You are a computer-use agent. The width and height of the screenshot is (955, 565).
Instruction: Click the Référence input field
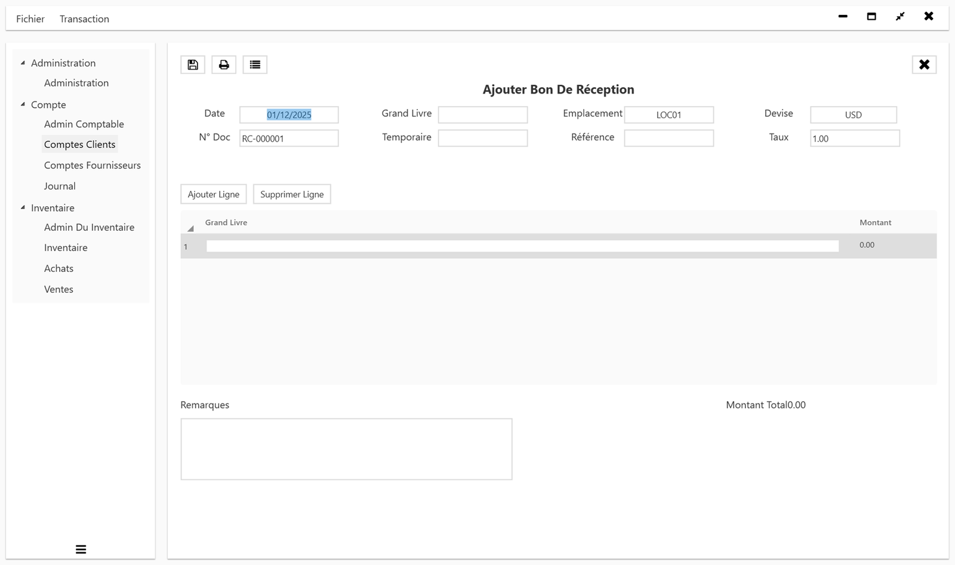(x=668, y=138)
